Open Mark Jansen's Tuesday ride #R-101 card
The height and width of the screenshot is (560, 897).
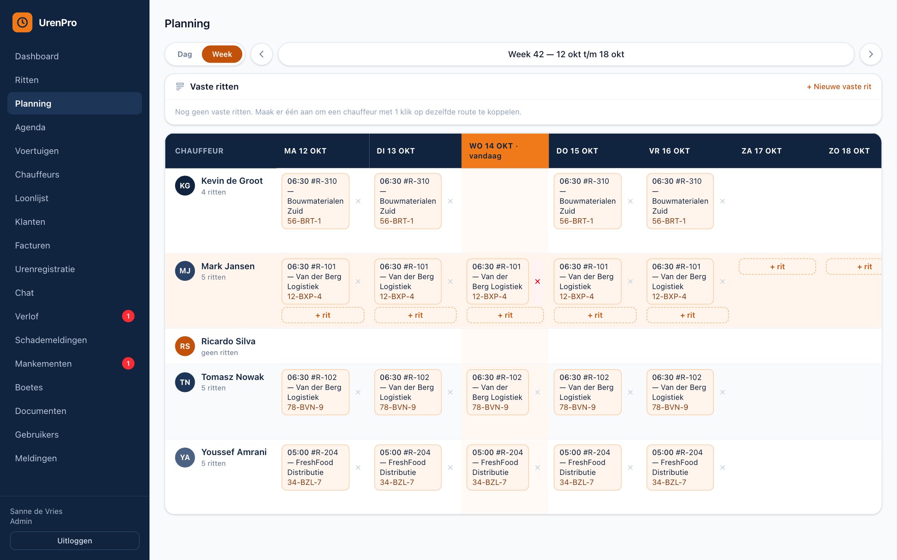tap(408, 282)
